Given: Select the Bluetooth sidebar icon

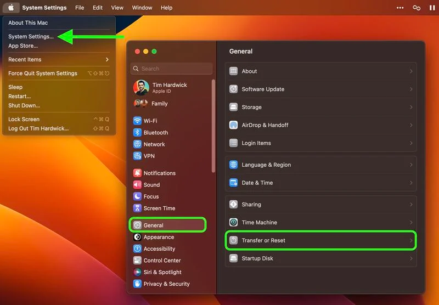Looking at the screenshot, I should 137,133.
